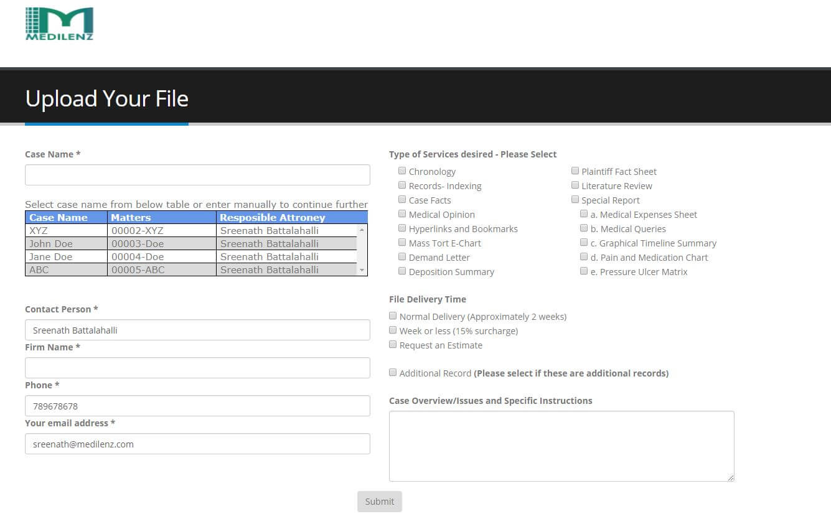Click the Phone number field
This screenshot has width=831, height=524.
point(197,406)
